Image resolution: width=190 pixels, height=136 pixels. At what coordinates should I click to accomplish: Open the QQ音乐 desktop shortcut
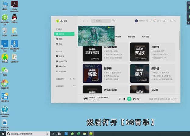pyautogui.click(x=5, y=58)
